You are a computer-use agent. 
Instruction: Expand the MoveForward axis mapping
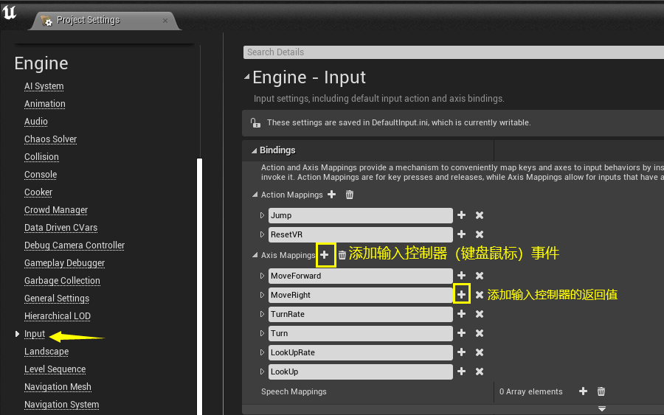point(262,276)
